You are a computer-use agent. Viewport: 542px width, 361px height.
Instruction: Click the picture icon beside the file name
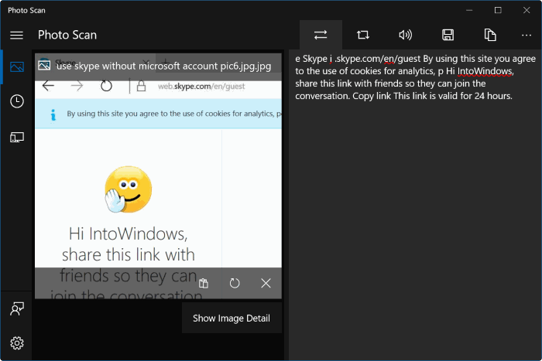[x=44, y=65]
